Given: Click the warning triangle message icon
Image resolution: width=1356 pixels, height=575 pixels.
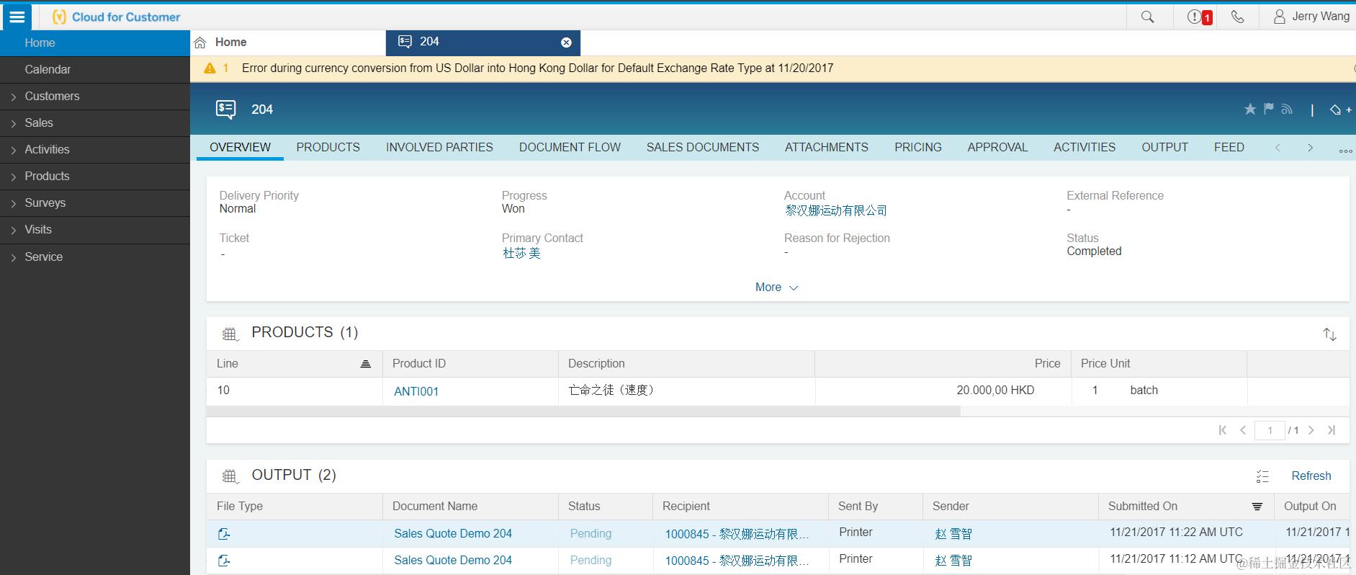Looking at the screenshot, I should click(210, 68).
